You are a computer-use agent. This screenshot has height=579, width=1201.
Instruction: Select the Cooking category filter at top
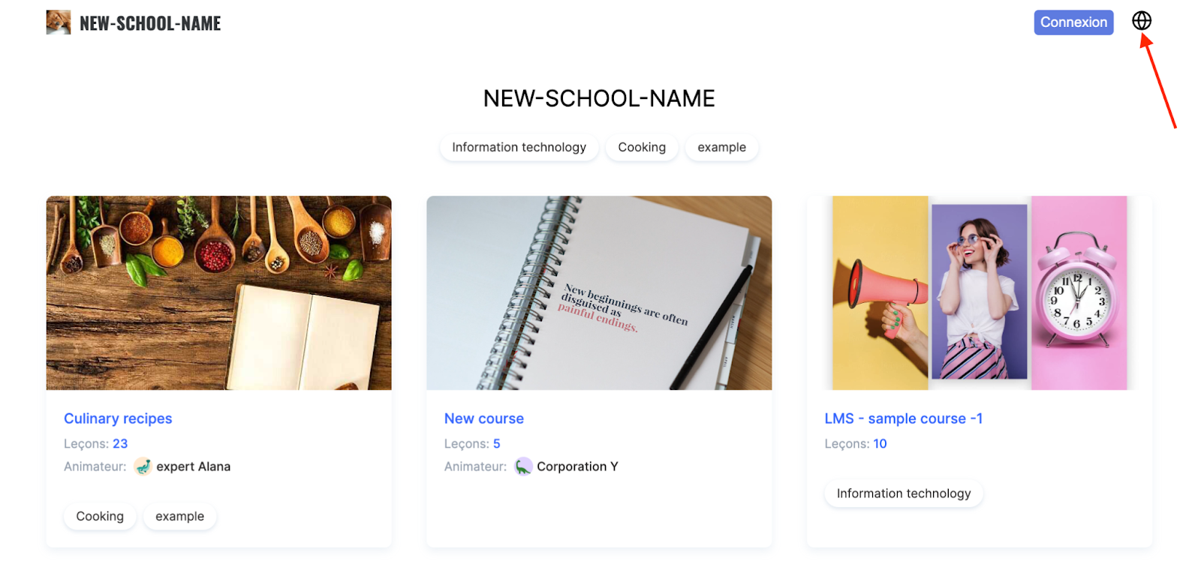(x=642, y=147)
